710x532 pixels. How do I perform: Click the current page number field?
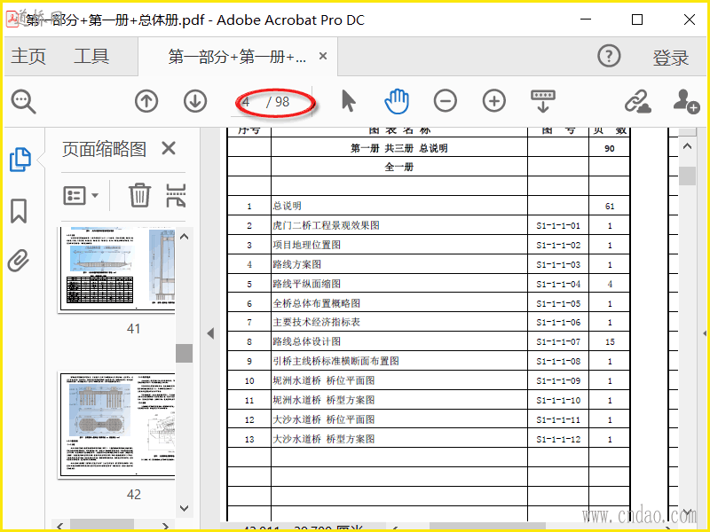[247, 102]
